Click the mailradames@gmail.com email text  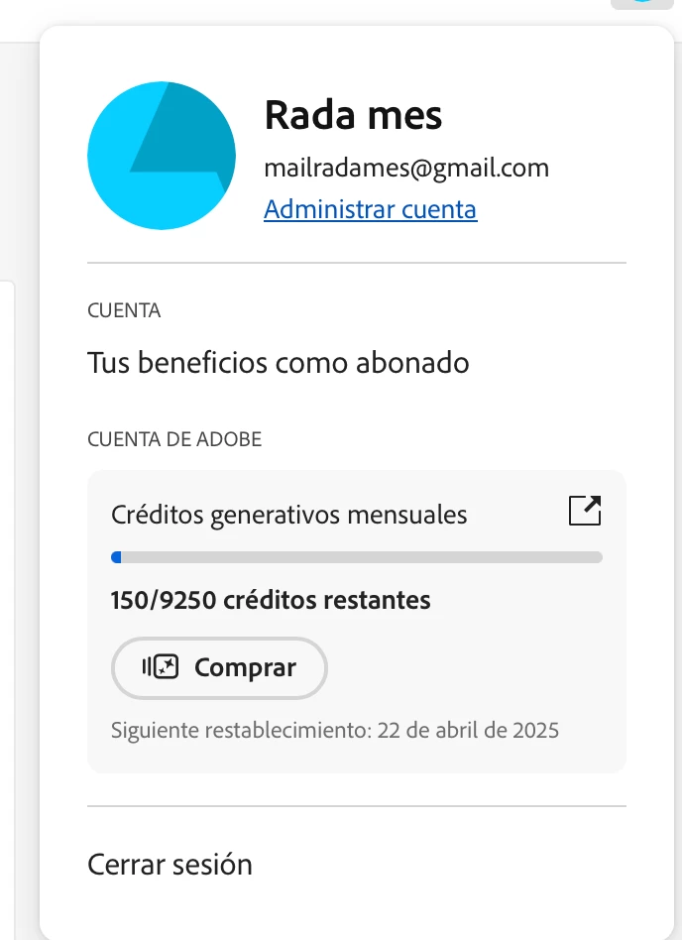click(x=406, y=168)
